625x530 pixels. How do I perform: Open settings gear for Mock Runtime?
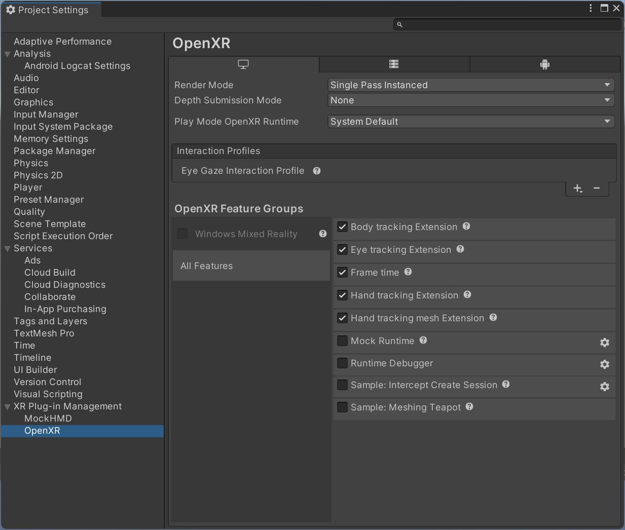[x=604, y=343]
